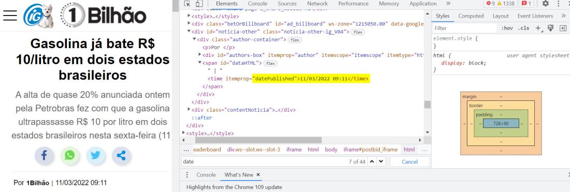The image size is (570, 192).
Task: Jump to previous search result arrow
Action: point(372,161)
